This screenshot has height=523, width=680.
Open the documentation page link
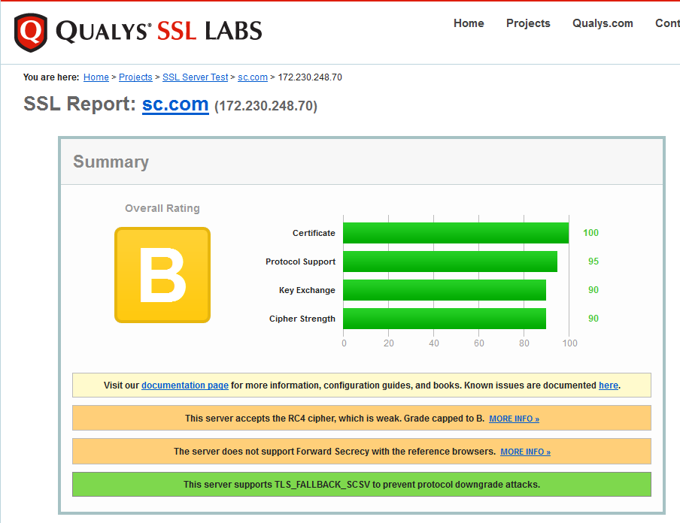pos(185,385)
